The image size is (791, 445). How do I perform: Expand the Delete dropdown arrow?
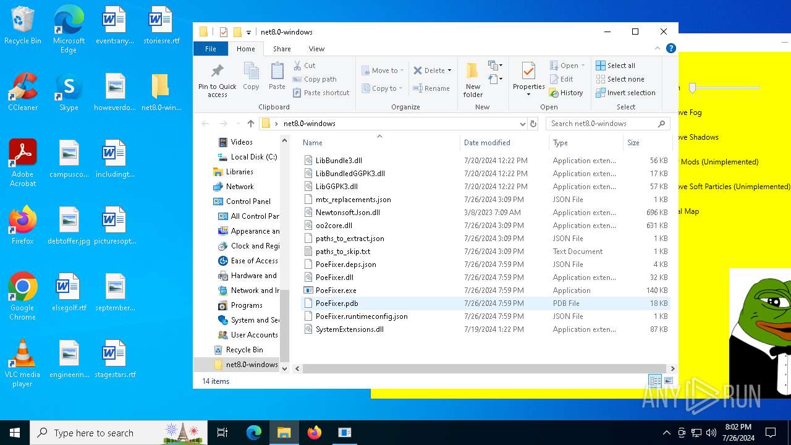click(449, 70)
